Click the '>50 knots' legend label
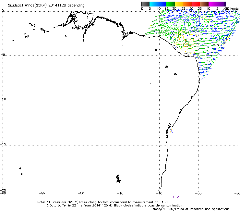This screenshot has height=211, width=240. (x=231, y=8)
